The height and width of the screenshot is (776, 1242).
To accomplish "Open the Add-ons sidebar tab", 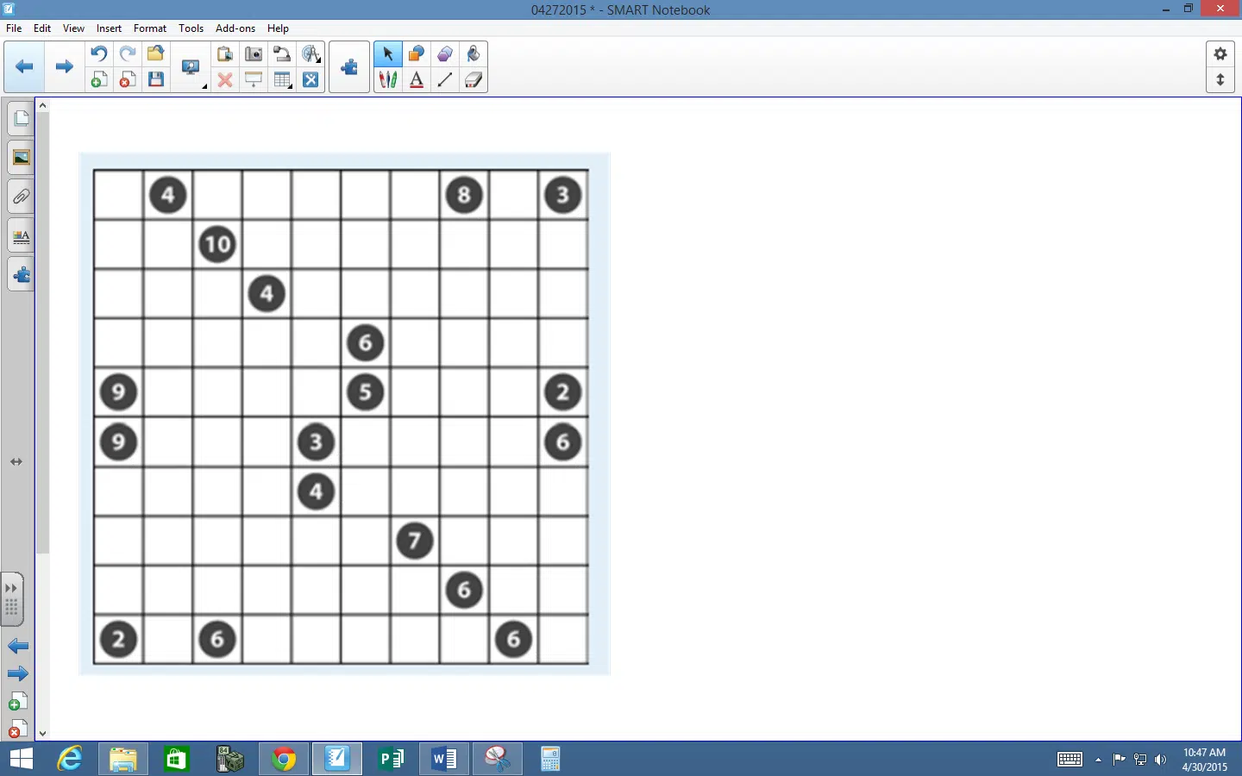I will tap(21, 275).
